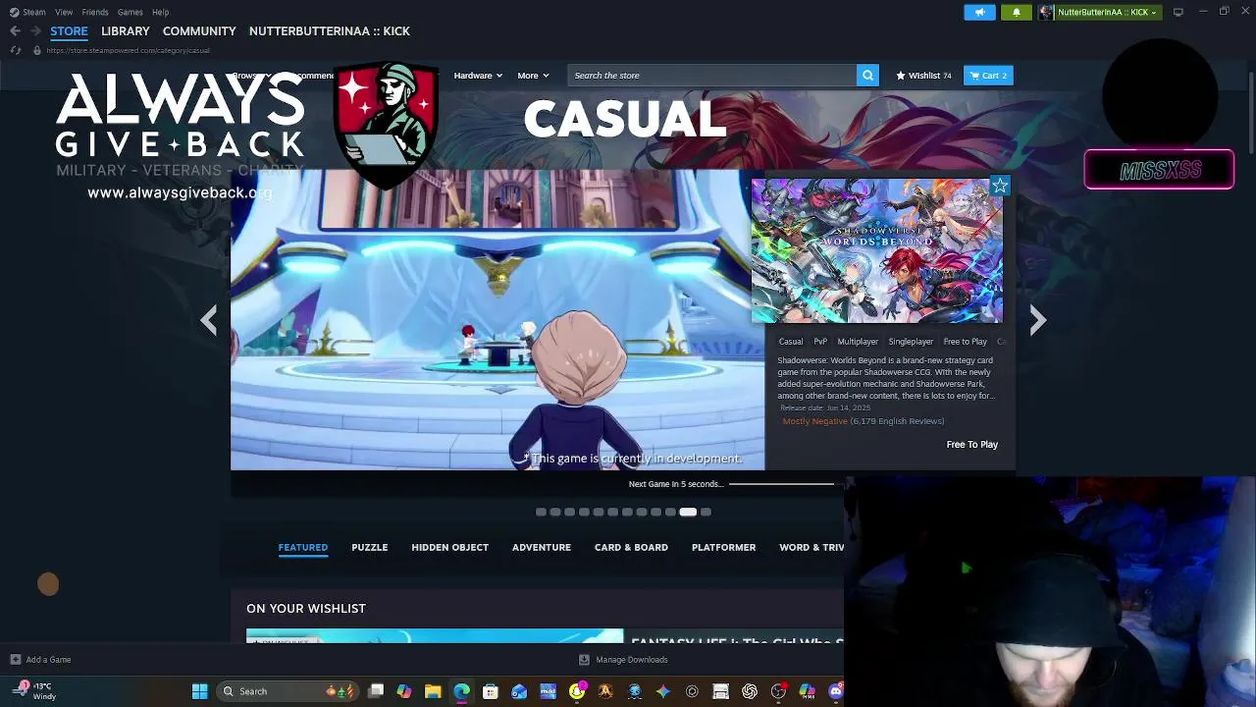Click the magnifier search button in the store
1256x707 pixels.
click(x=867, y=76)
